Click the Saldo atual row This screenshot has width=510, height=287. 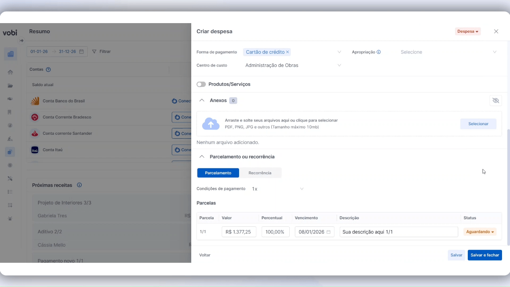(x=109, y=85)
